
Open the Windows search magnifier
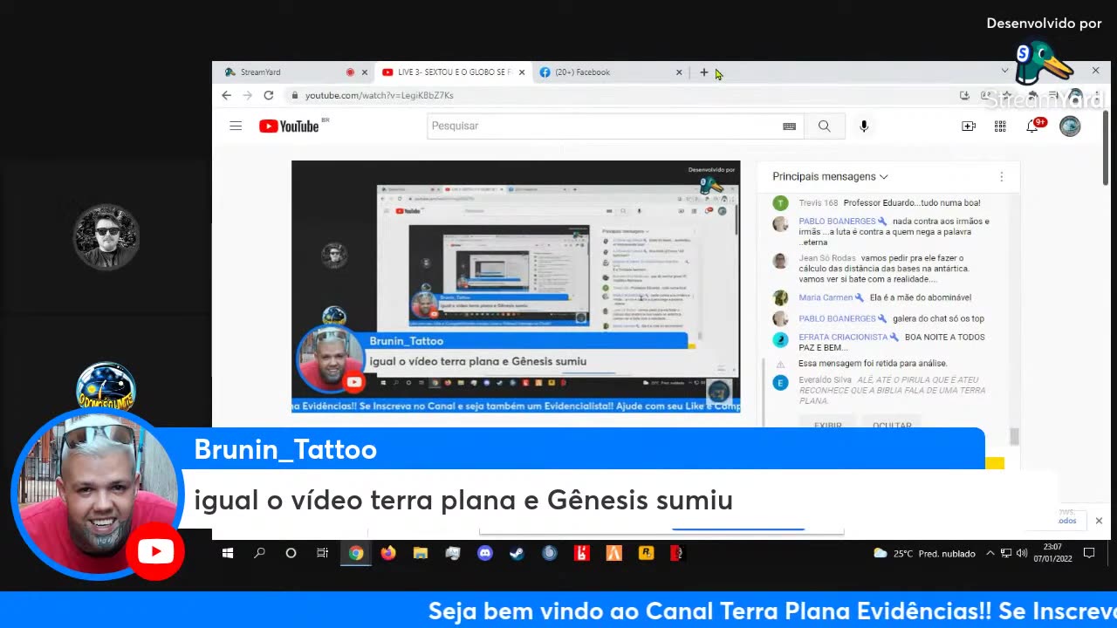[259, 553]
